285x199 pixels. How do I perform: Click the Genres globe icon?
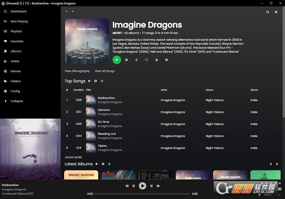[5, 71]
